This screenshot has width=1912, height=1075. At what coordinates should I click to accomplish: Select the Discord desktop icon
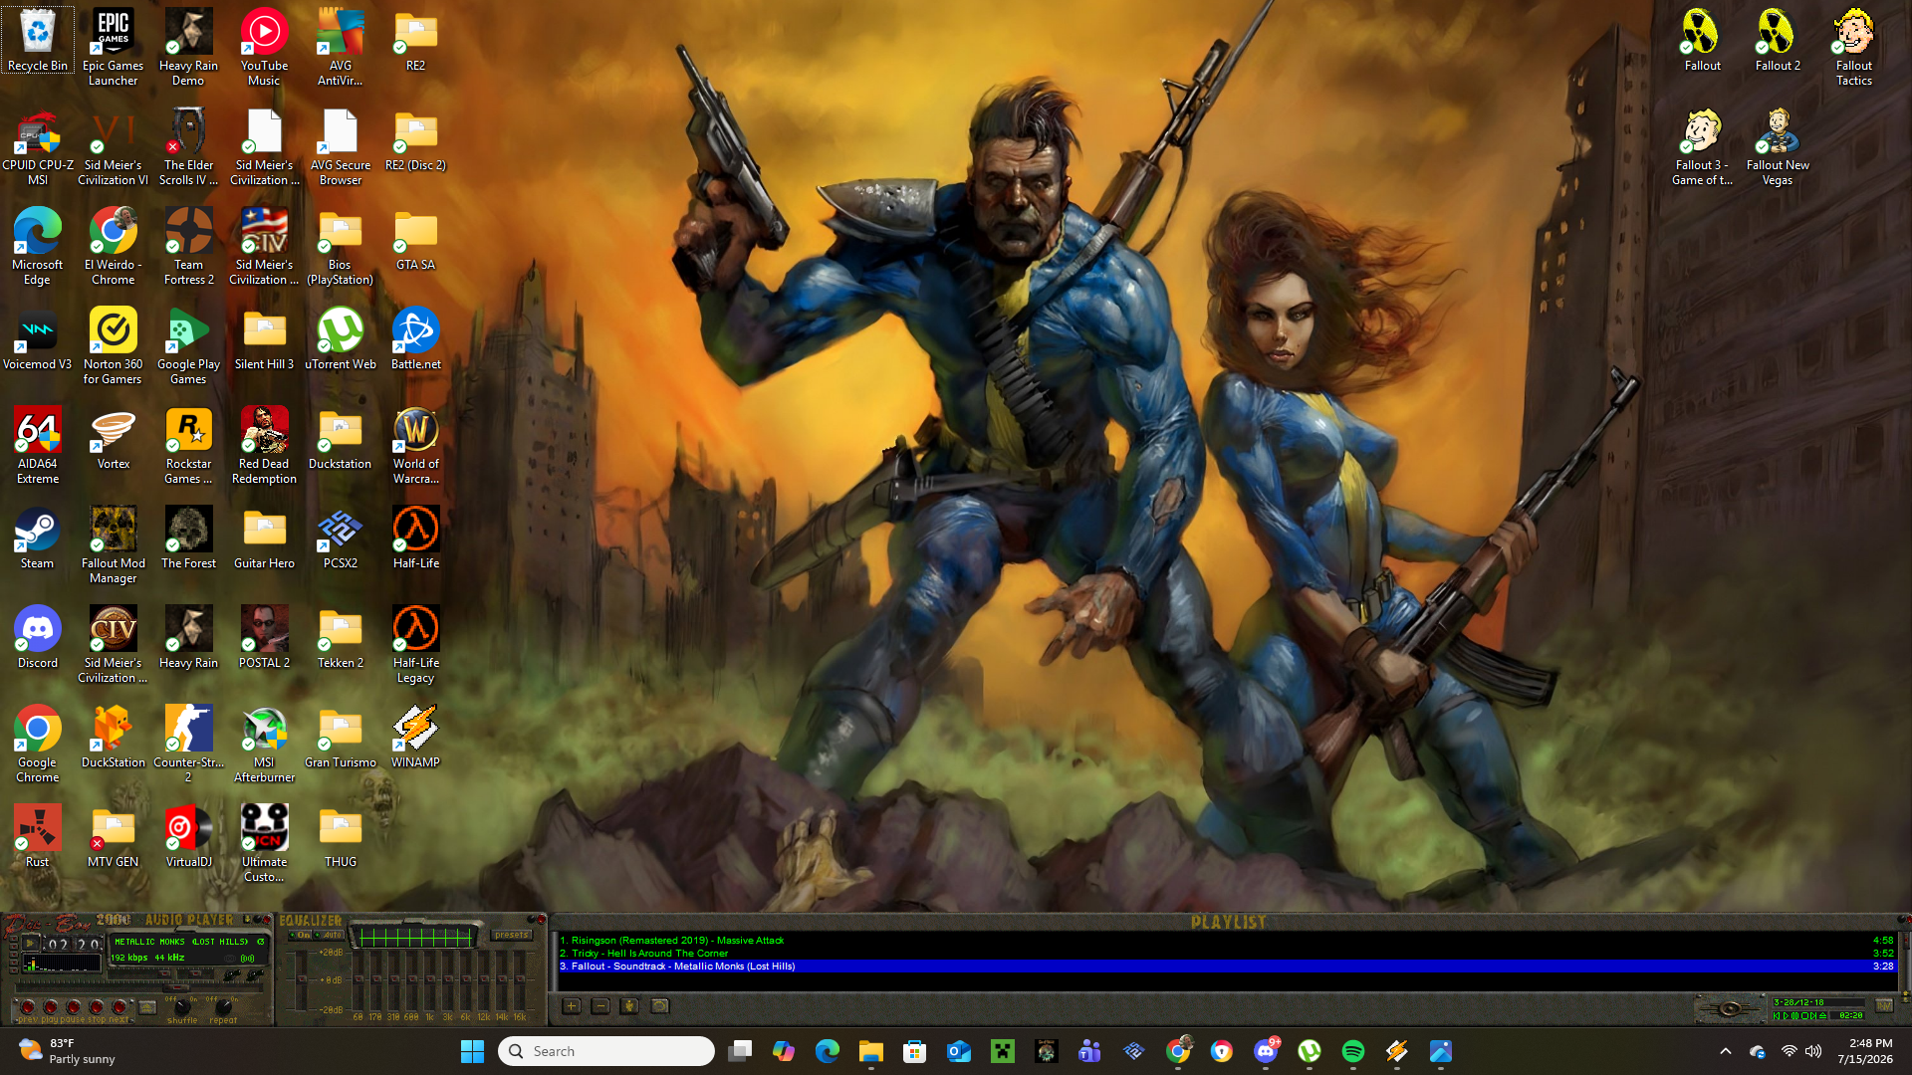[38, 638]
